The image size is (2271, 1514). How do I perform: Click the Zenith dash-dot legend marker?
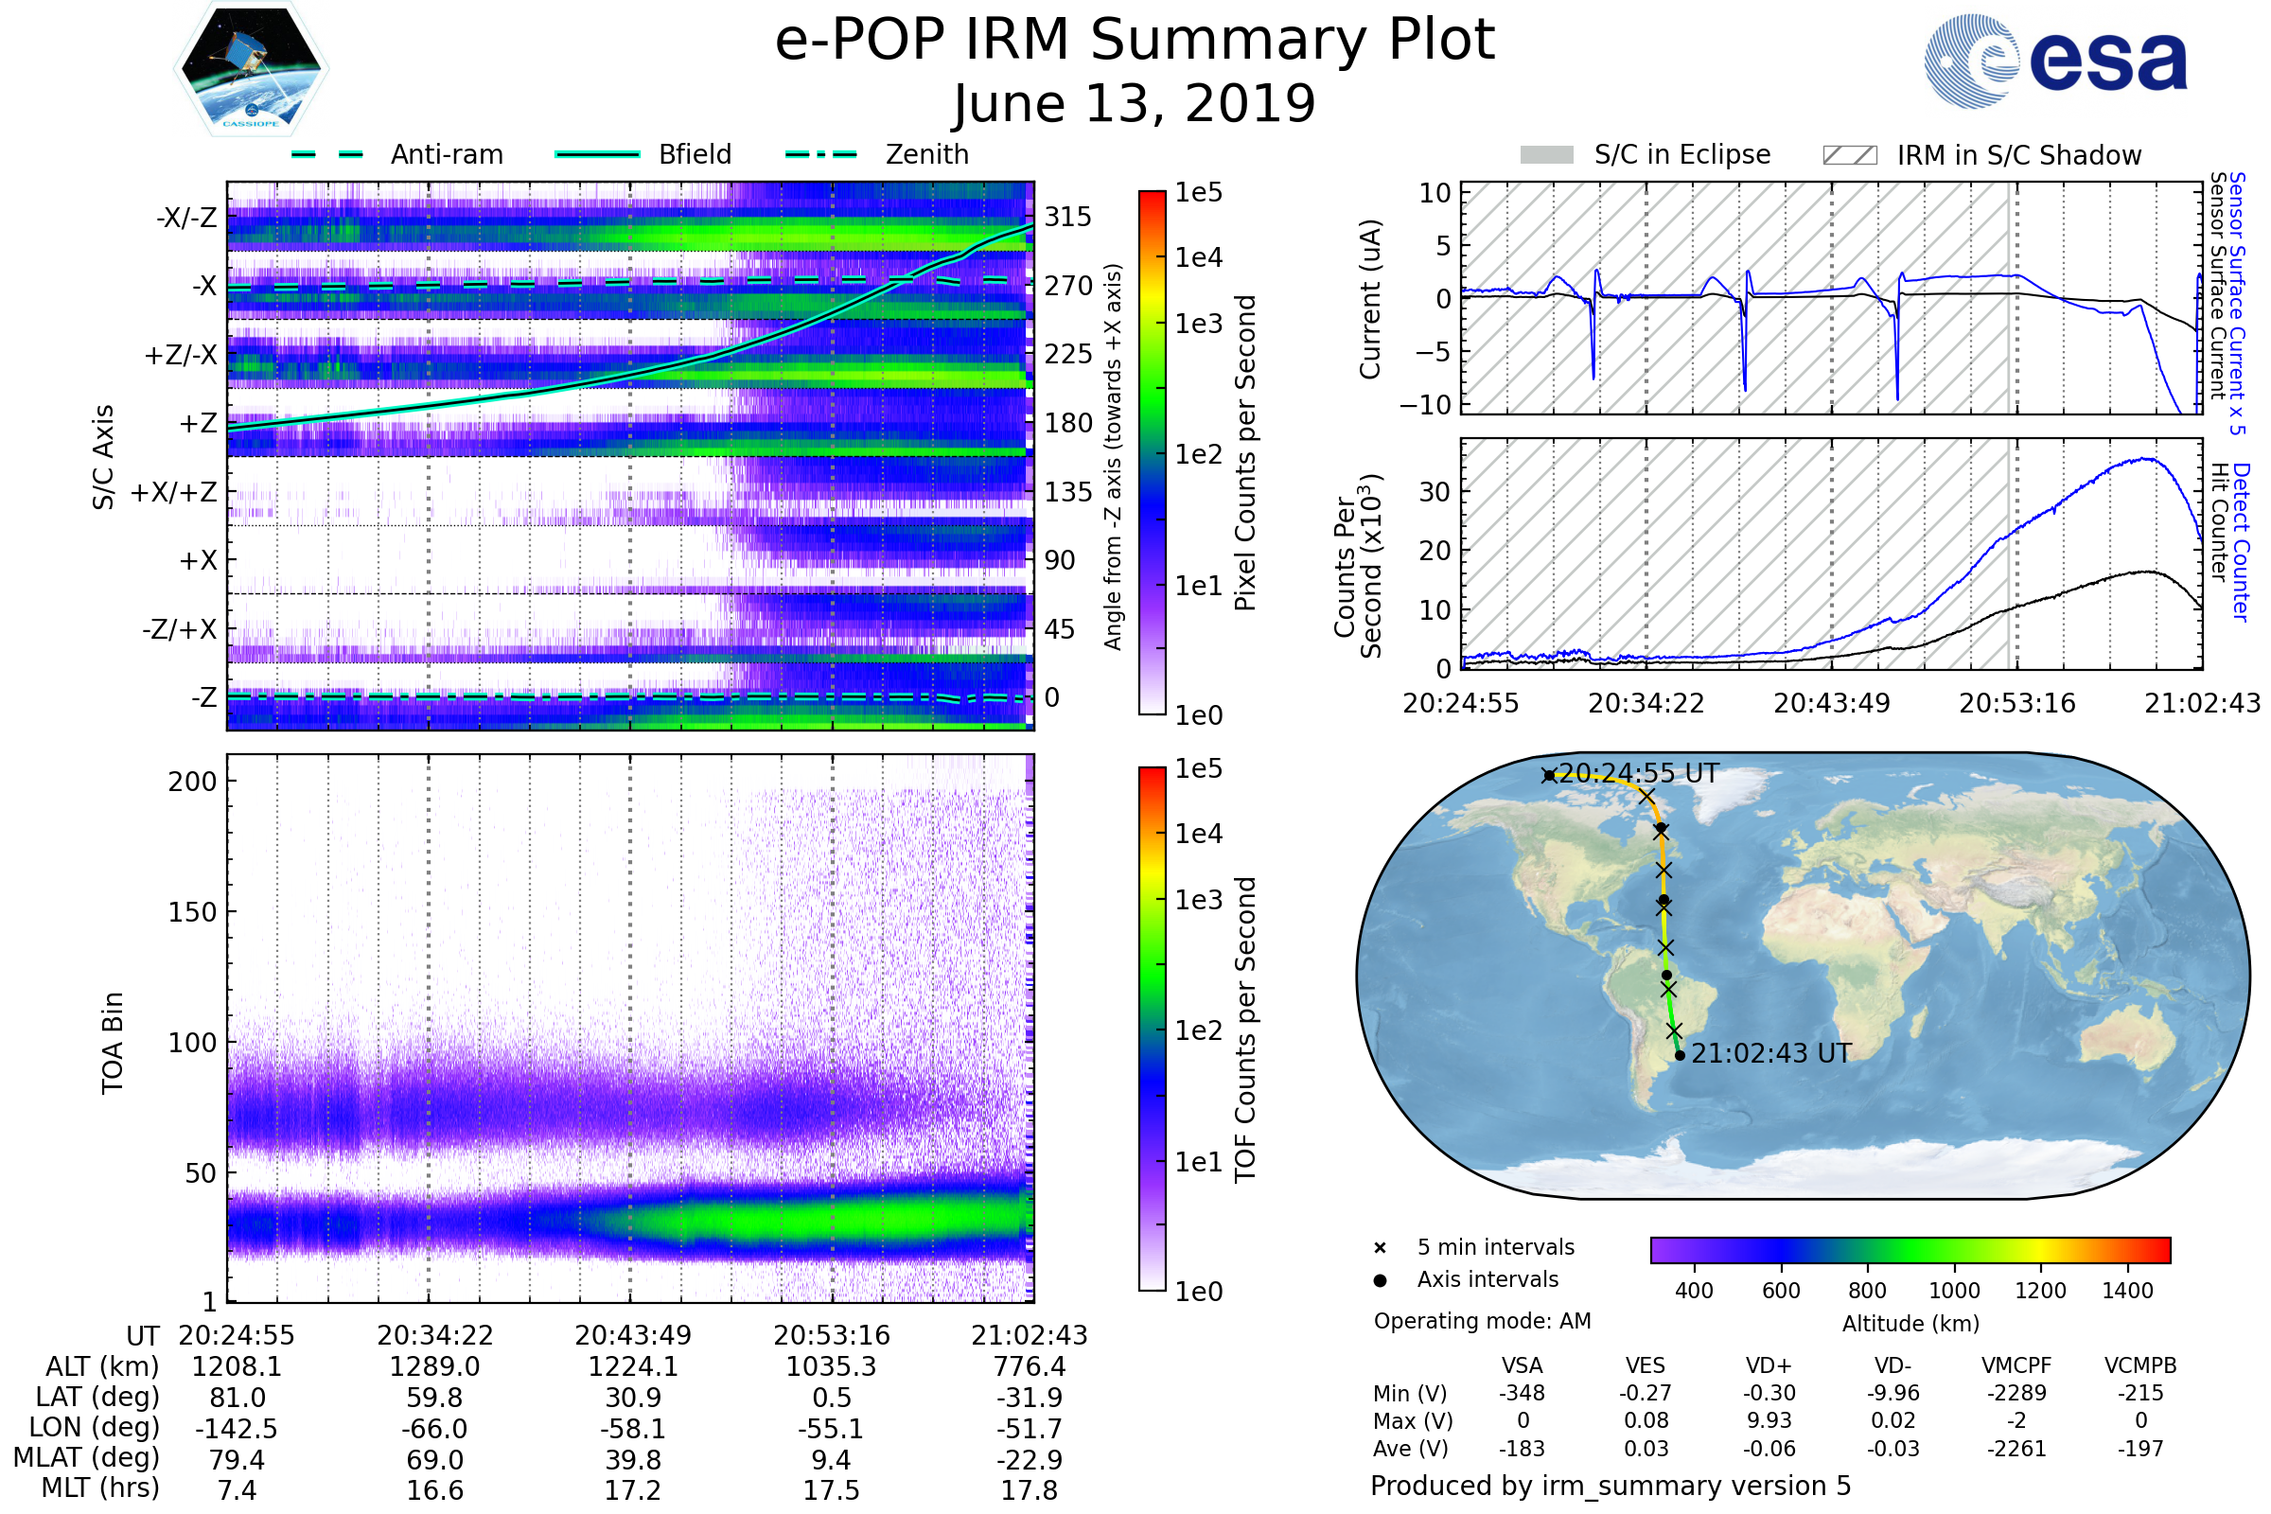point(820,154)
